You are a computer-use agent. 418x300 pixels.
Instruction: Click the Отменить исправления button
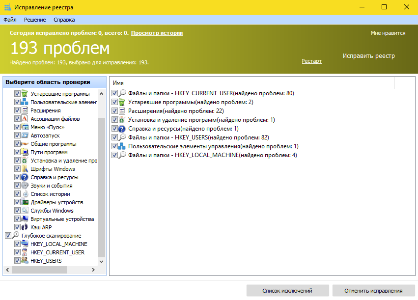[x=373, y=291]
